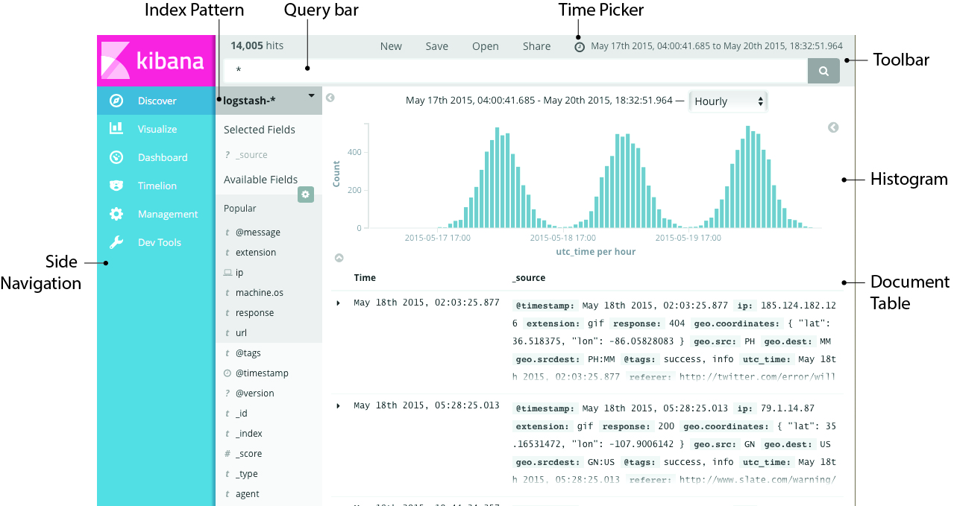
Task: Expand the 05:28:25.013 document row
Action: pyautogui.click(x=339, y=405)
